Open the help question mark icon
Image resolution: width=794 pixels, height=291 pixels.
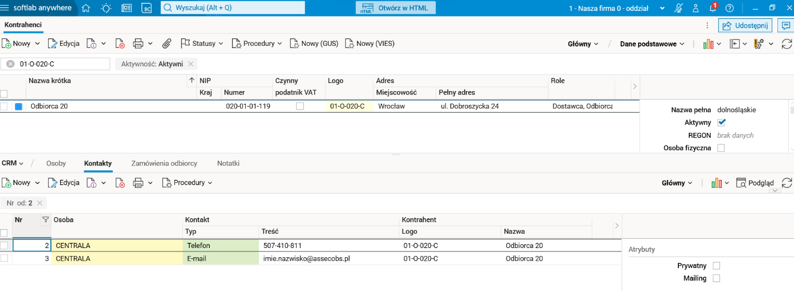729,8
